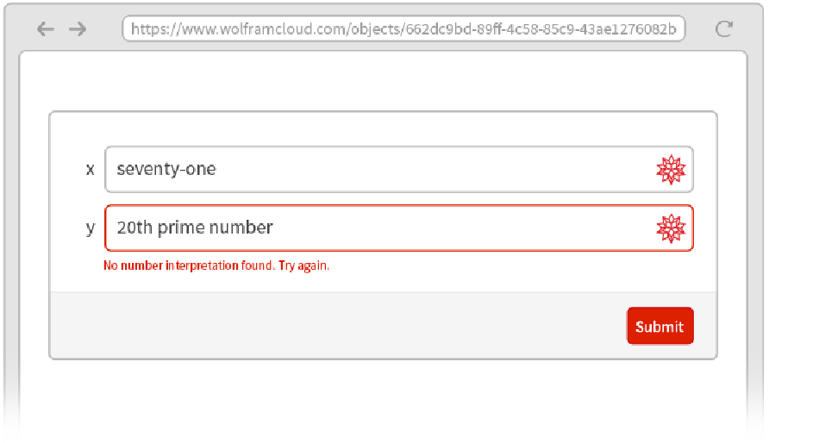Viewport: 819px width, 443px height.
Task: Click the y field label
Action: click(91, 228)
